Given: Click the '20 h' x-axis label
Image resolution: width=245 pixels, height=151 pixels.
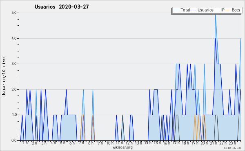Looking at the screenshot, I should [x=204, y=143].
